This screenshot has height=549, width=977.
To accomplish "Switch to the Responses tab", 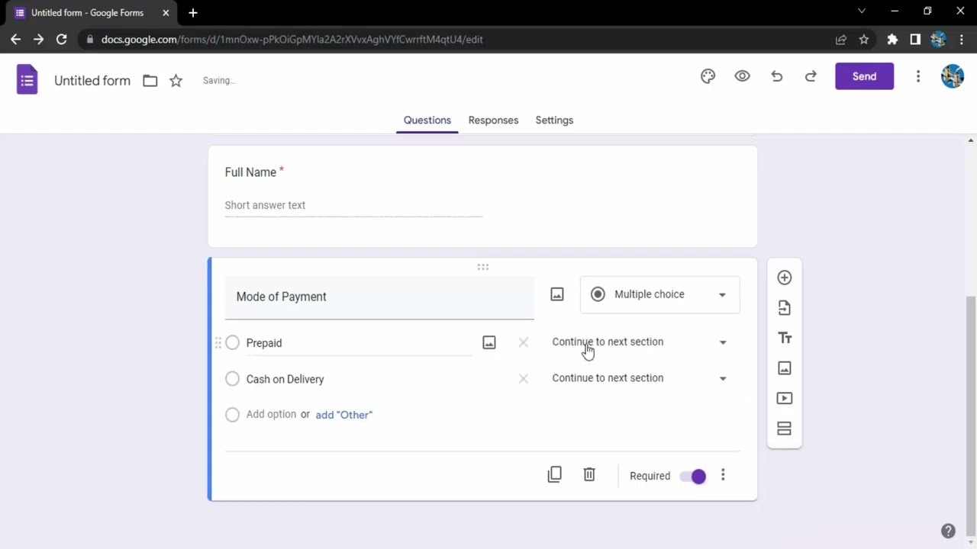I will (x=493, y=120).
